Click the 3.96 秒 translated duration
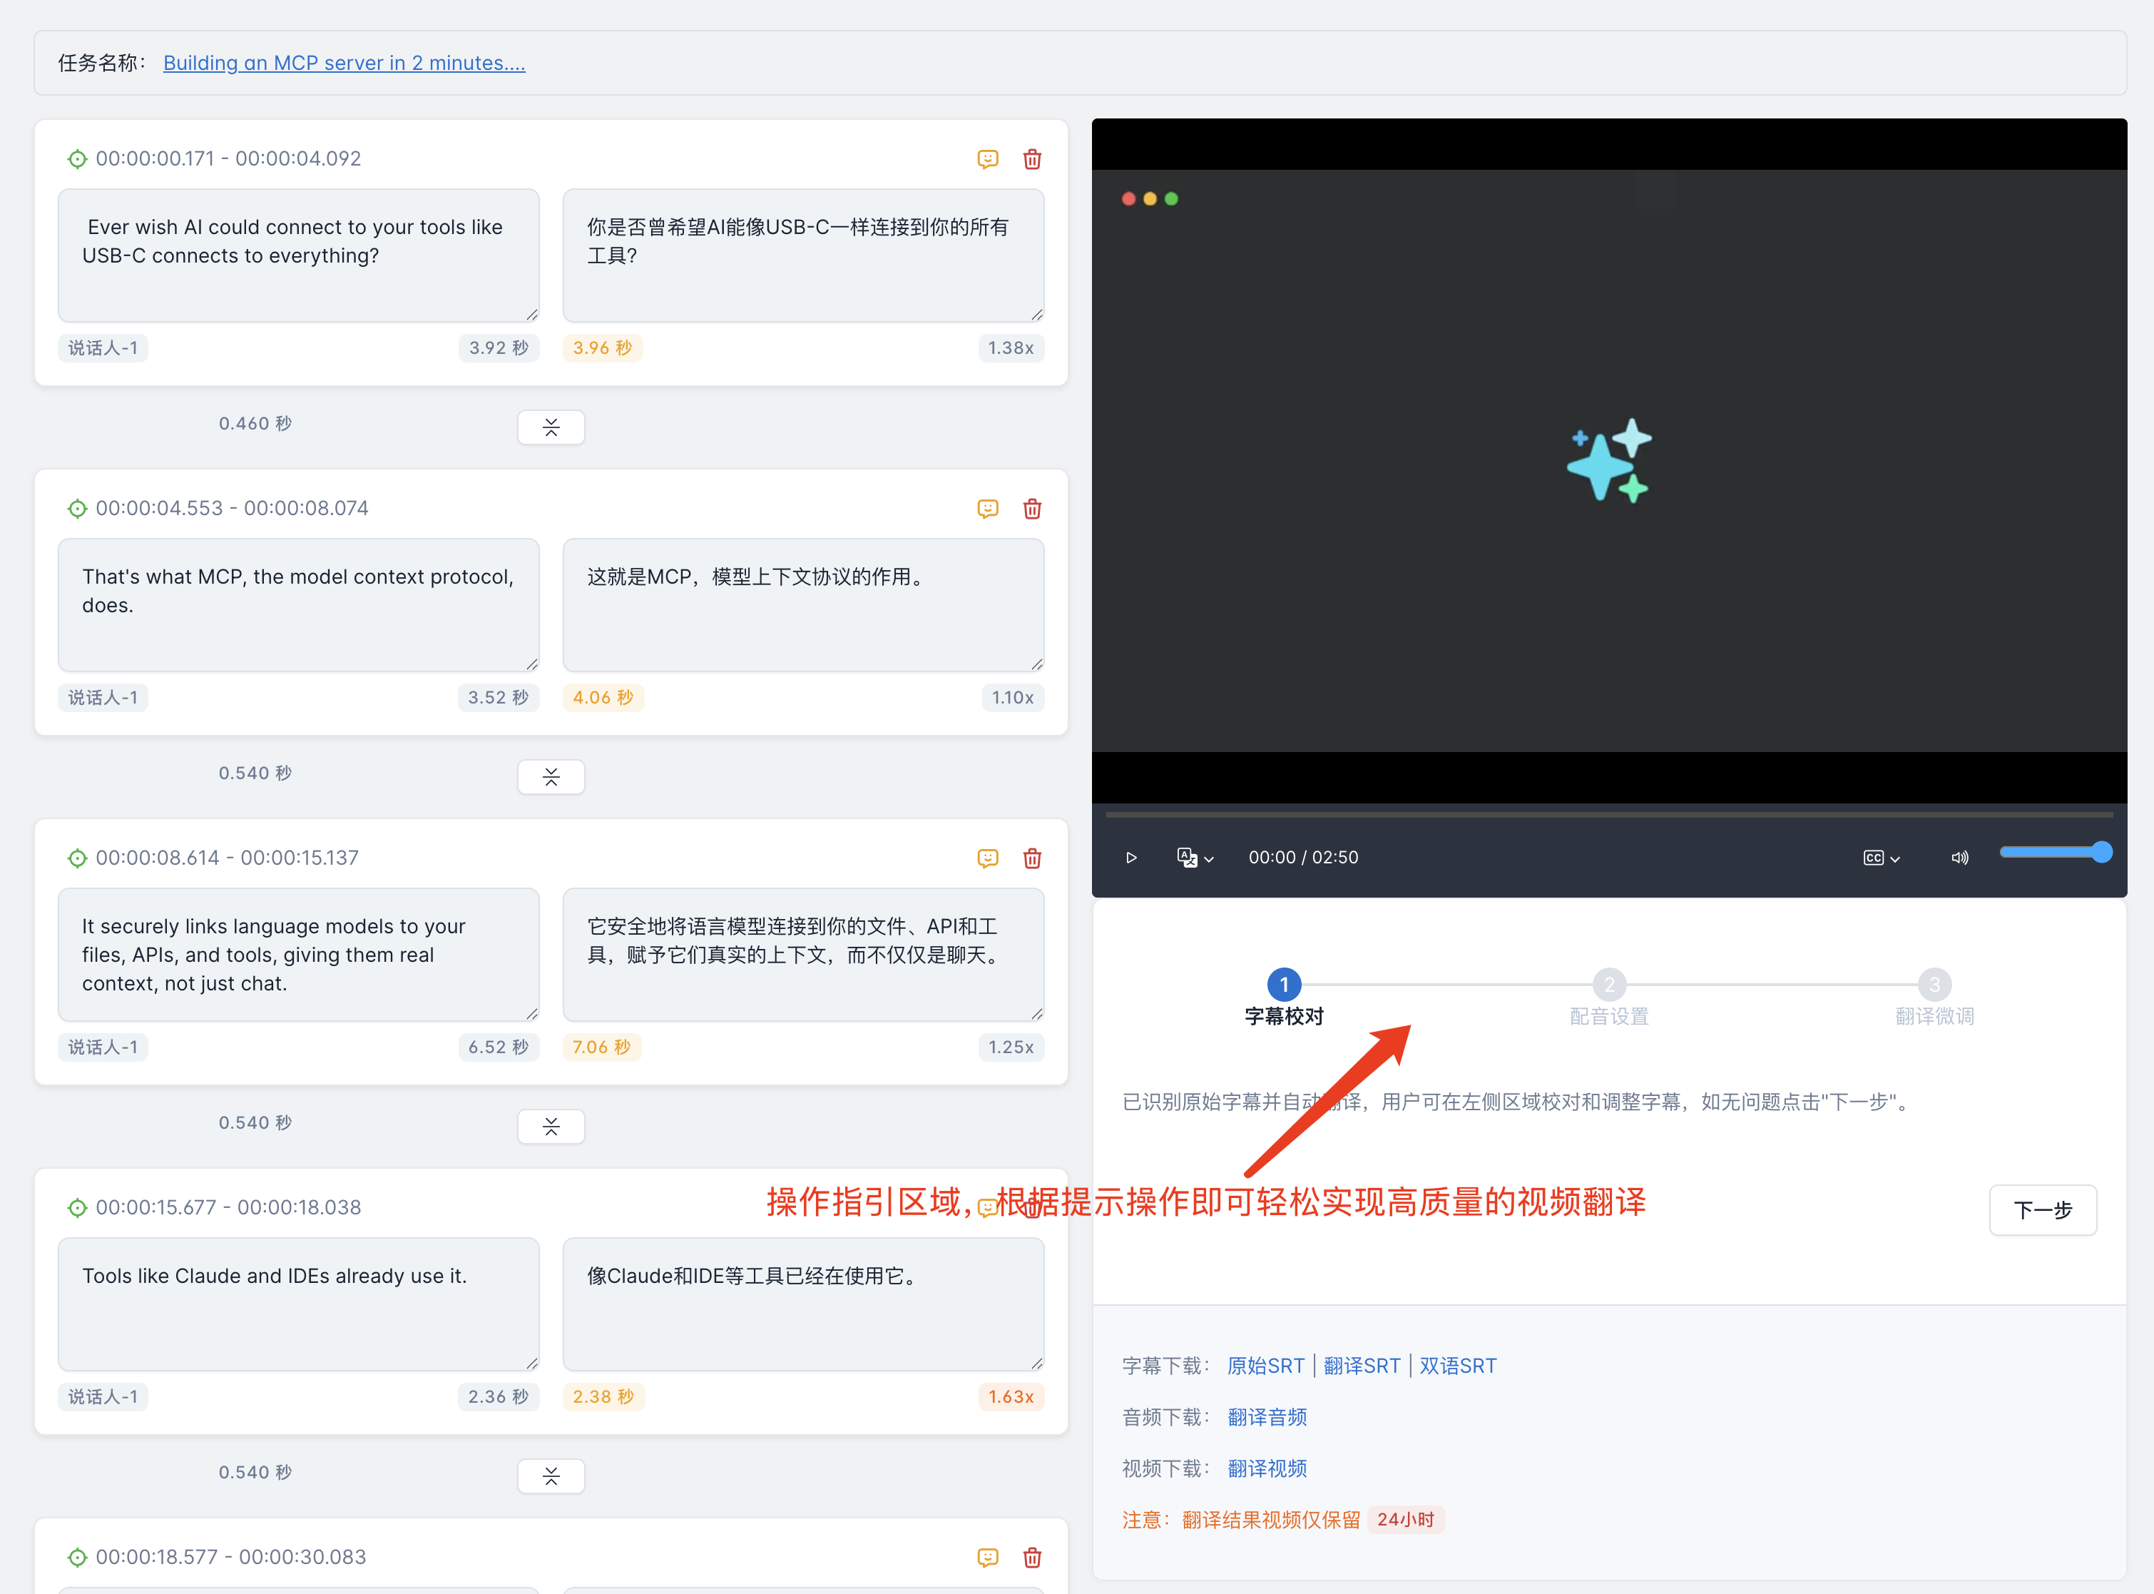 (603, 348)
